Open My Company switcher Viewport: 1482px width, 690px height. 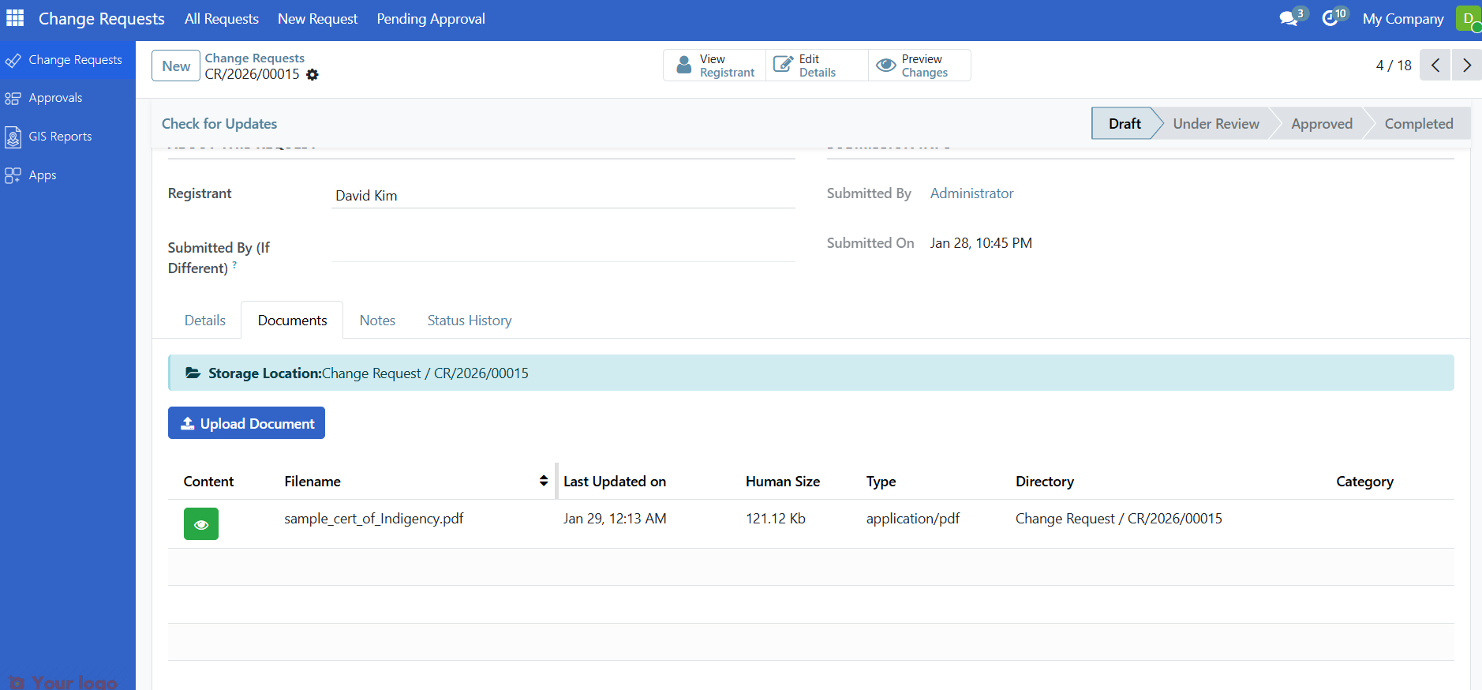[x=1402, y=19]
